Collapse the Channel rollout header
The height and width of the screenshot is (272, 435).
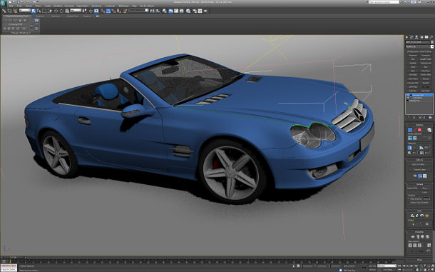(x=419, y=184)
